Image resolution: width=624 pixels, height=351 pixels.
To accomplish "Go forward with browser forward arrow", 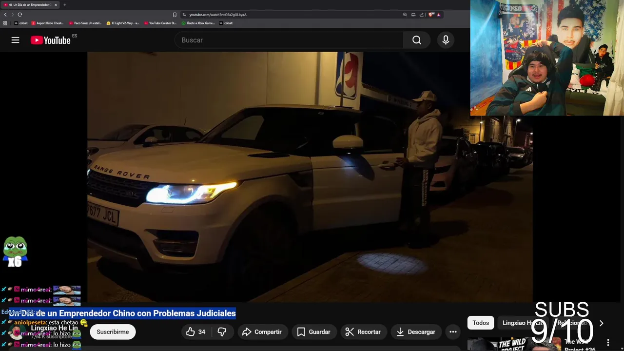I will [12, 15].
